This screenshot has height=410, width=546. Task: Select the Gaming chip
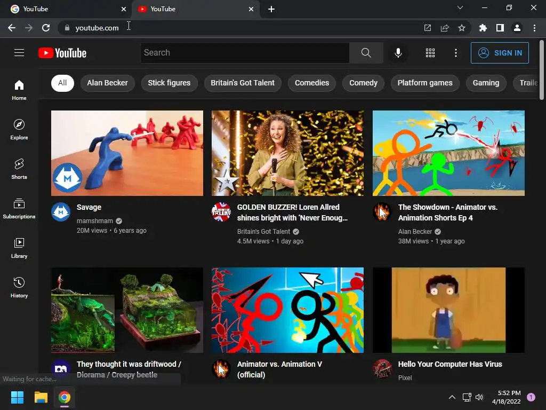click(486, 83)
